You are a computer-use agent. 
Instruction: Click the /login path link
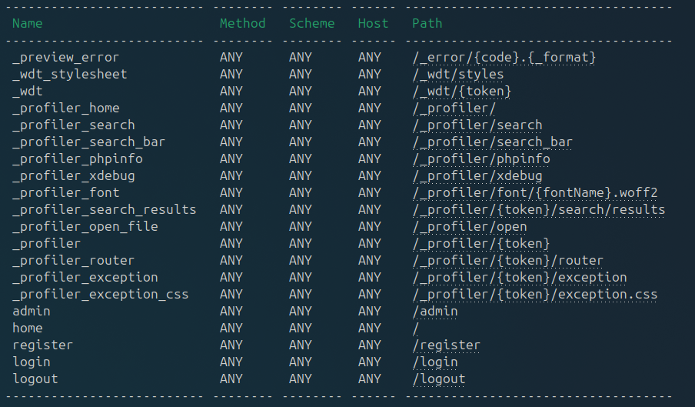pyautogui.click(x=435, y=362)
